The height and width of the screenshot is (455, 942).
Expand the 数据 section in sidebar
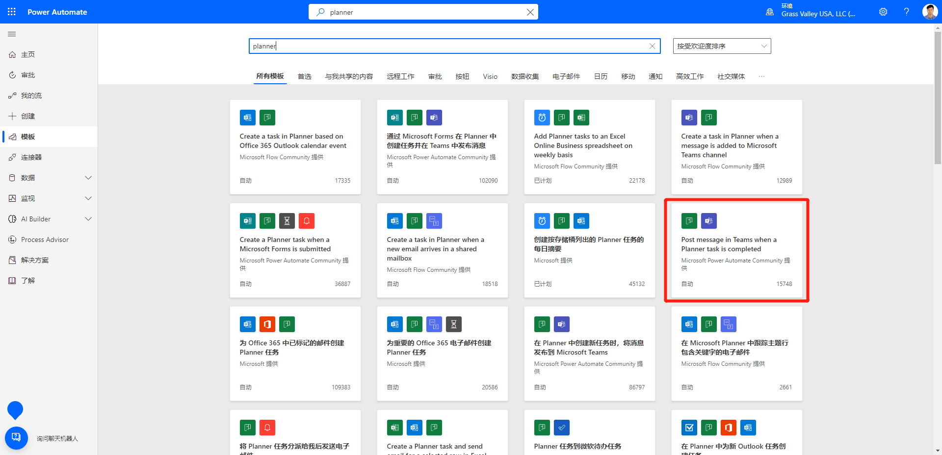(x=88, y=178)
